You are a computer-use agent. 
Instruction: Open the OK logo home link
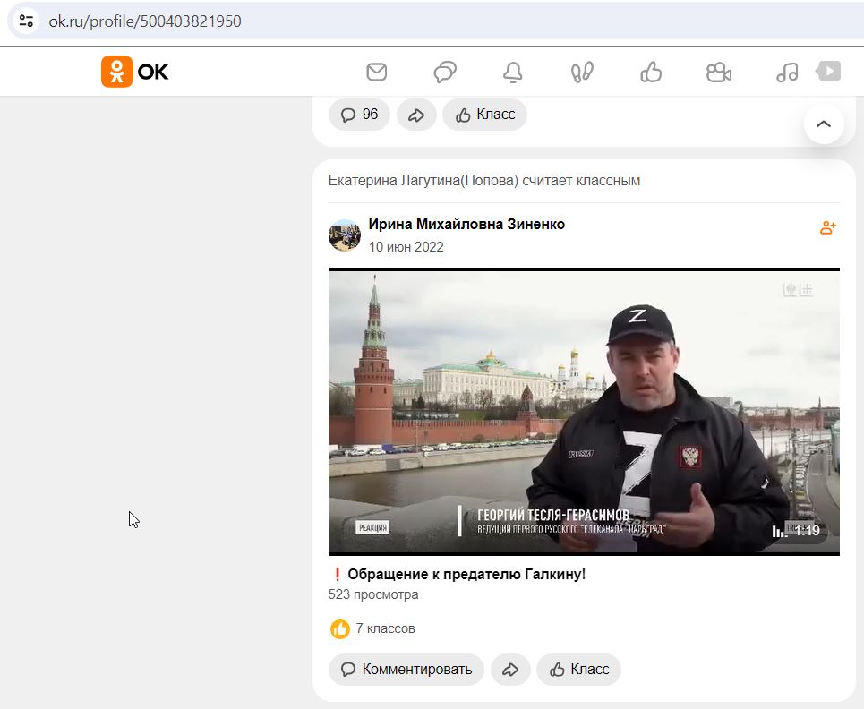tap(134, 72)
